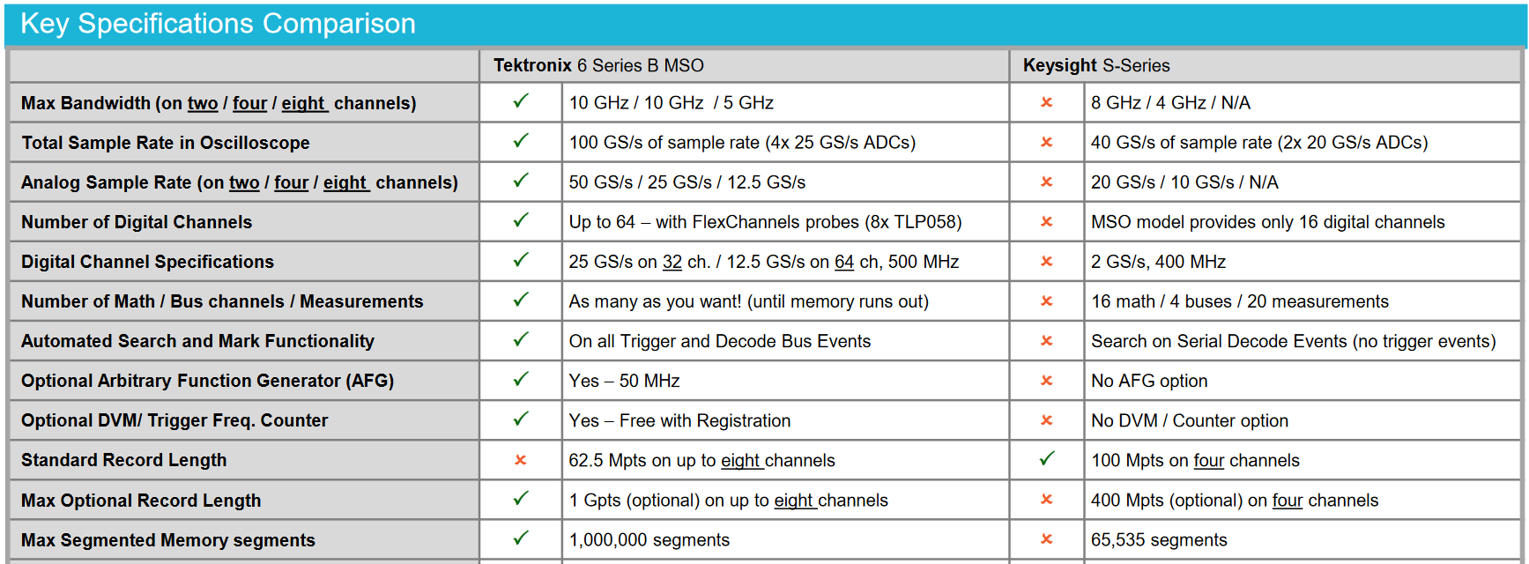Click the red X next to No AFG option
The image size is (1529, 564).
1047,381
